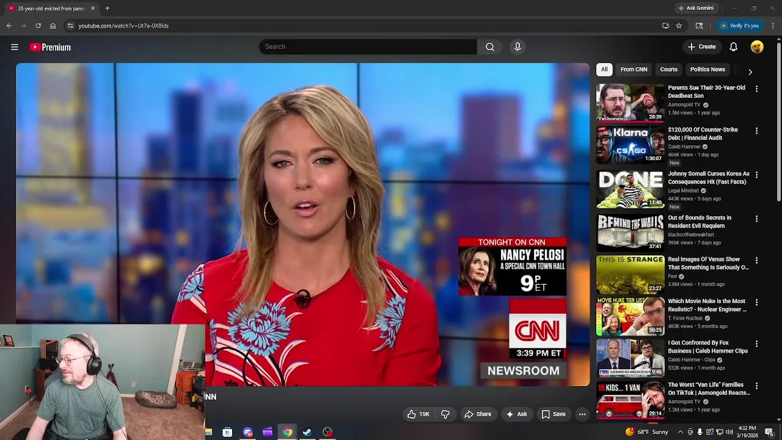The height and width of the screenshot is (440, 782).
Task: Open the weather 68°F Sunny widget
Action: 647,432
